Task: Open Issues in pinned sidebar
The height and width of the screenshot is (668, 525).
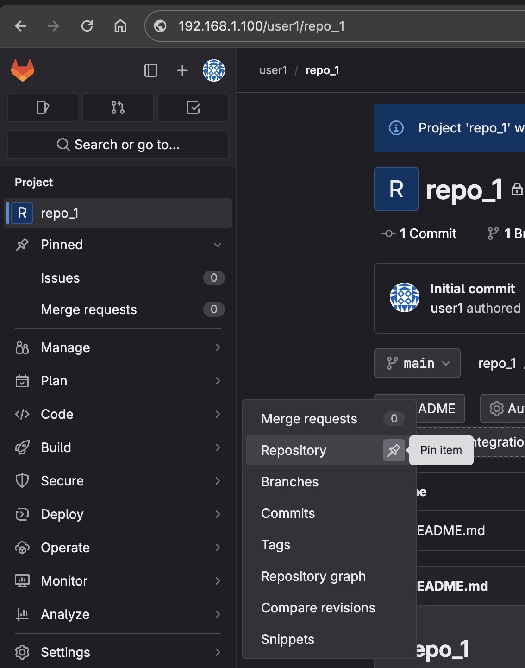Action: [60, 278]
